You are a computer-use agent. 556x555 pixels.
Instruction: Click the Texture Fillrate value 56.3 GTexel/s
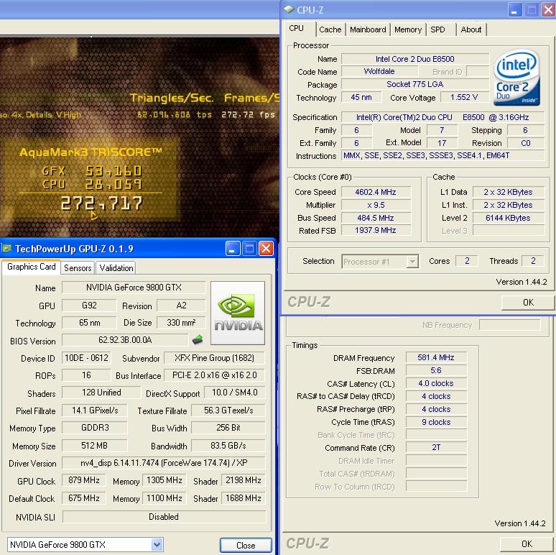point(228,410)
